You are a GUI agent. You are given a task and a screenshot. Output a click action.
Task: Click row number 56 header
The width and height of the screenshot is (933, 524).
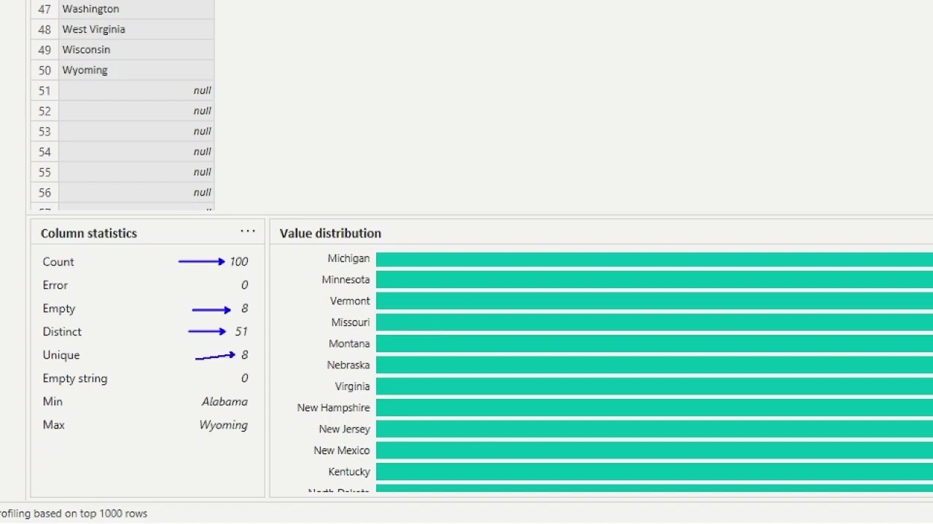(44, 192)
